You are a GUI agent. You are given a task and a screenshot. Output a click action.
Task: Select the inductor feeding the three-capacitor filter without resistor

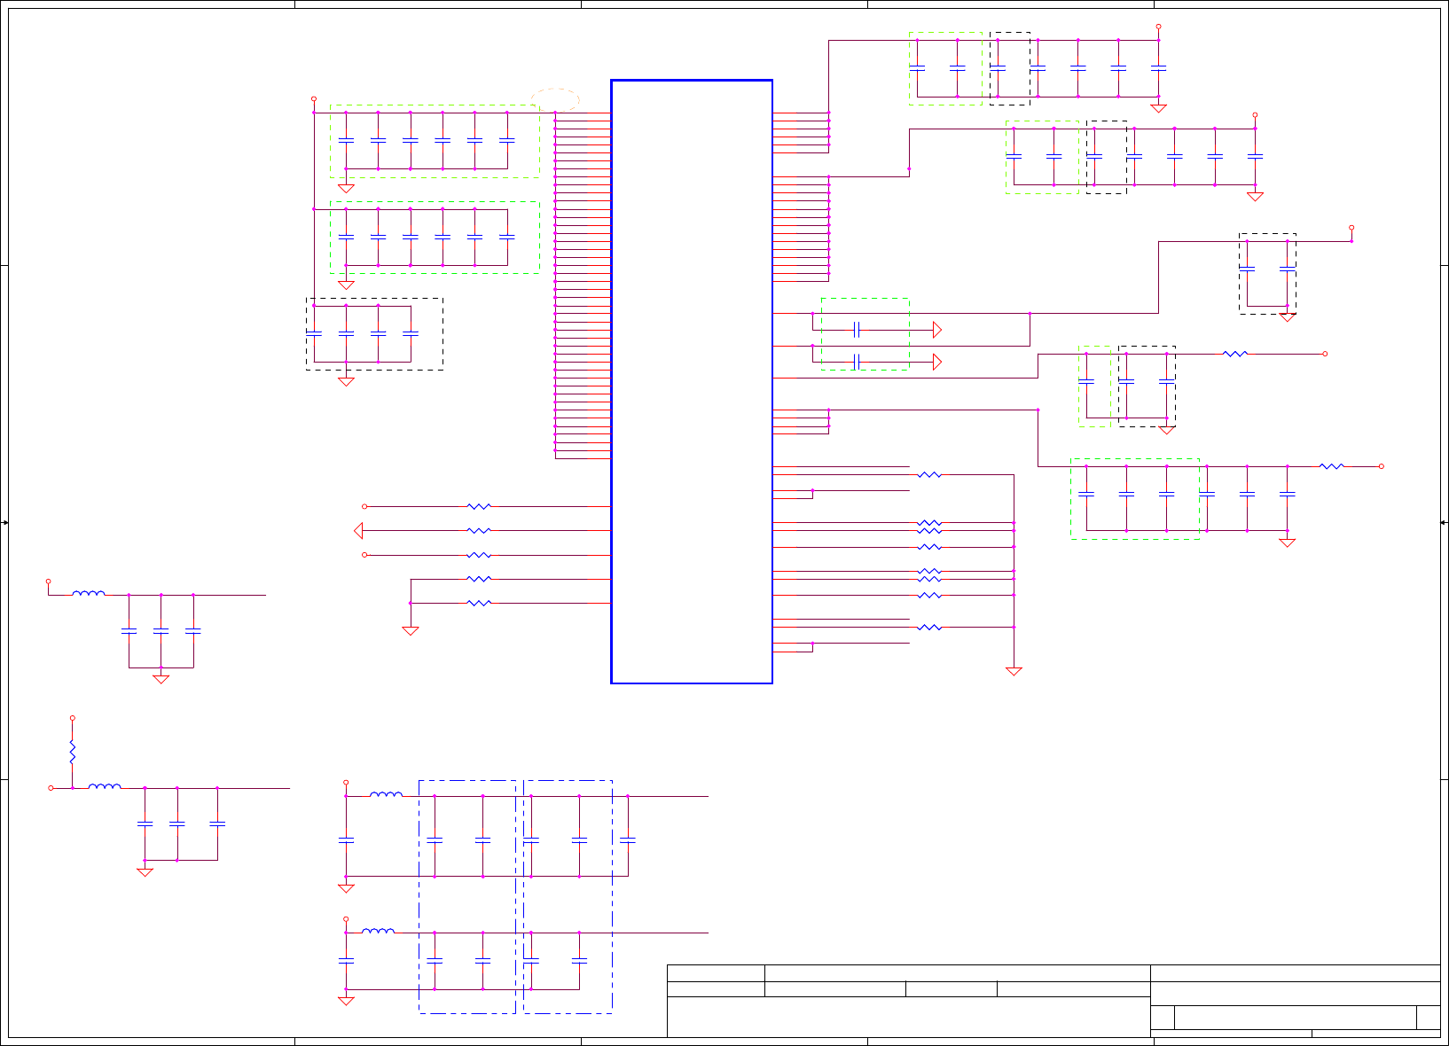tap(89, 592)
